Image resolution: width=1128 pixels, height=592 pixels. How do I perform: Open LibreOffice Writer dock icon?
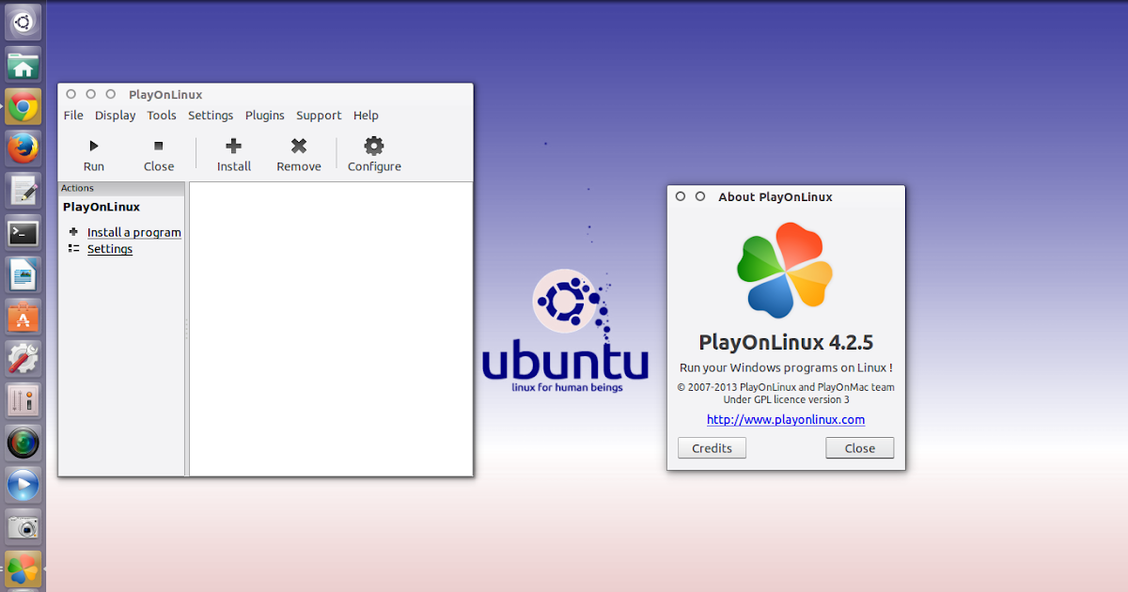point(23,274)
